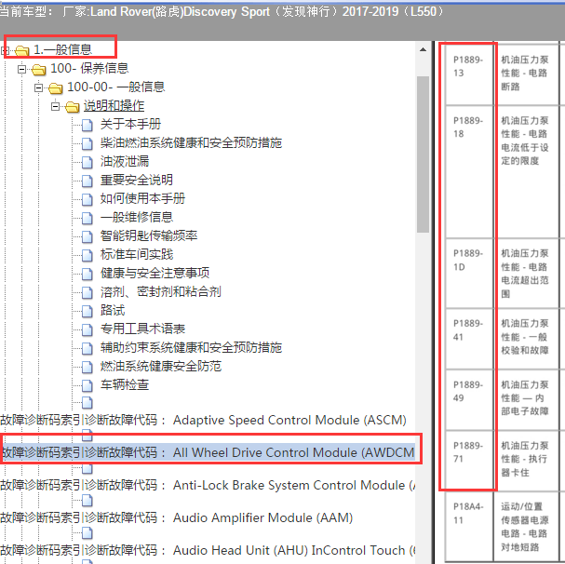Image resolution: width=565 pixels, height=564 pixels.
Task: Click the P1889-41 code cell
Action: 469,339
